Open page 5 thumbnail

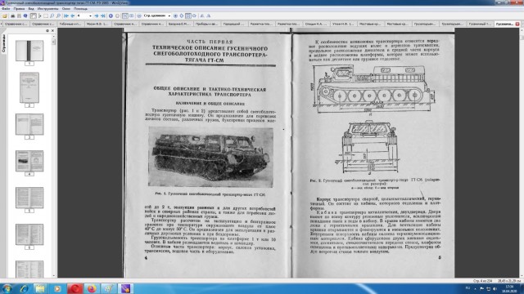click(x=29, y=198)
